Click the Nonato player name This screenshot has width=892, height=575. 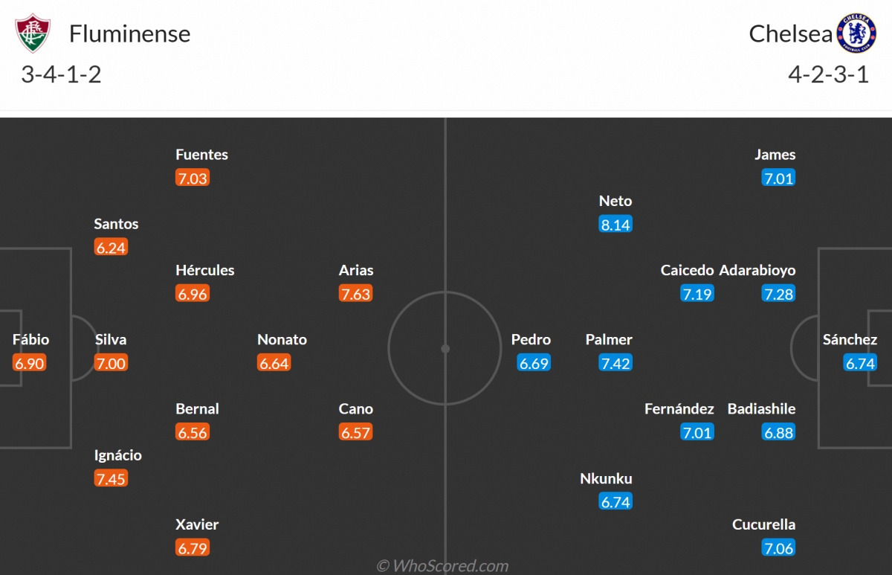click(x=282, y=340)
